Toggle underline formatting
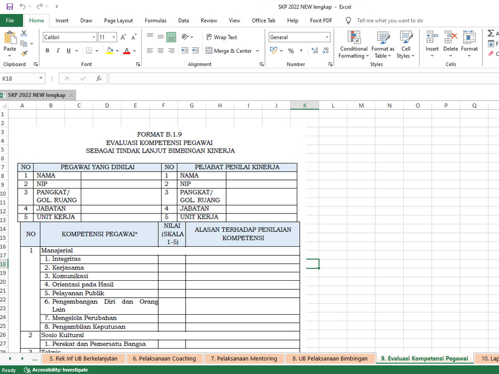499x374 pixels. (68, 50)
